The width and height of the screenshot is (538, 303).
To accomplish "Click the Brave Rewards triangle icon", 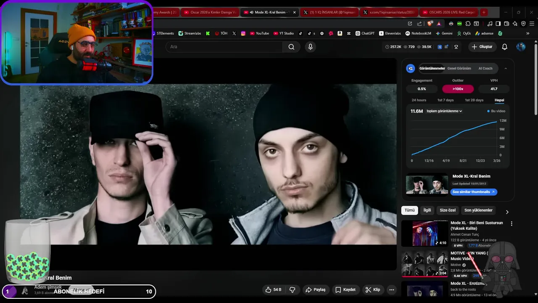I will 439,24.
